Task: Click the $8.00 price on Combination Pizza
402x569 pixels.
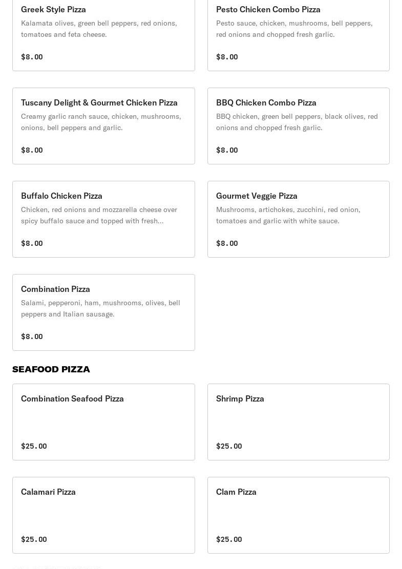Action: pos(32,336)
